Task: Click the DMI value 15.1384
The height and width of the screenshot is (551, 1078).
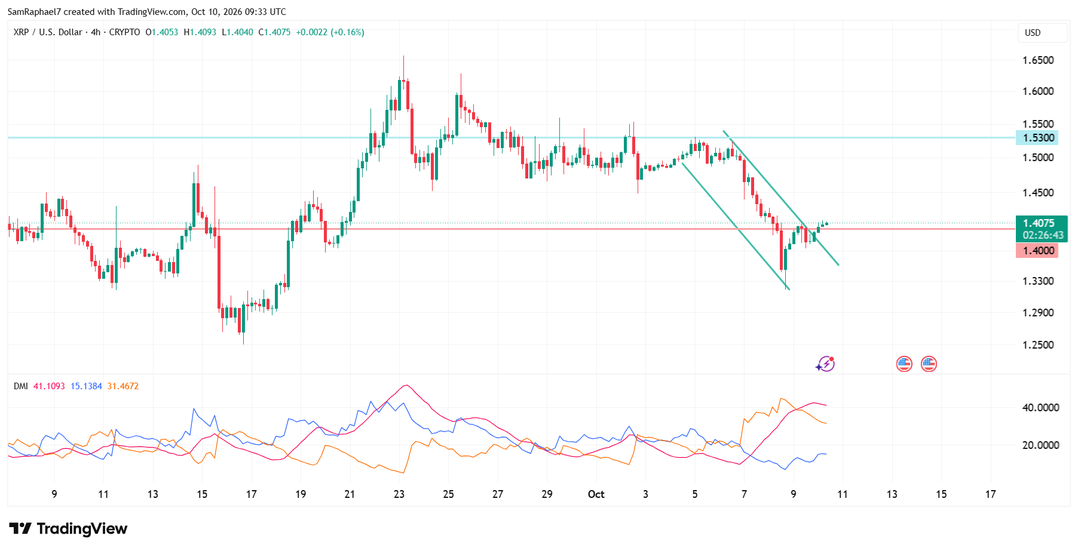Action: click(86, 386)
